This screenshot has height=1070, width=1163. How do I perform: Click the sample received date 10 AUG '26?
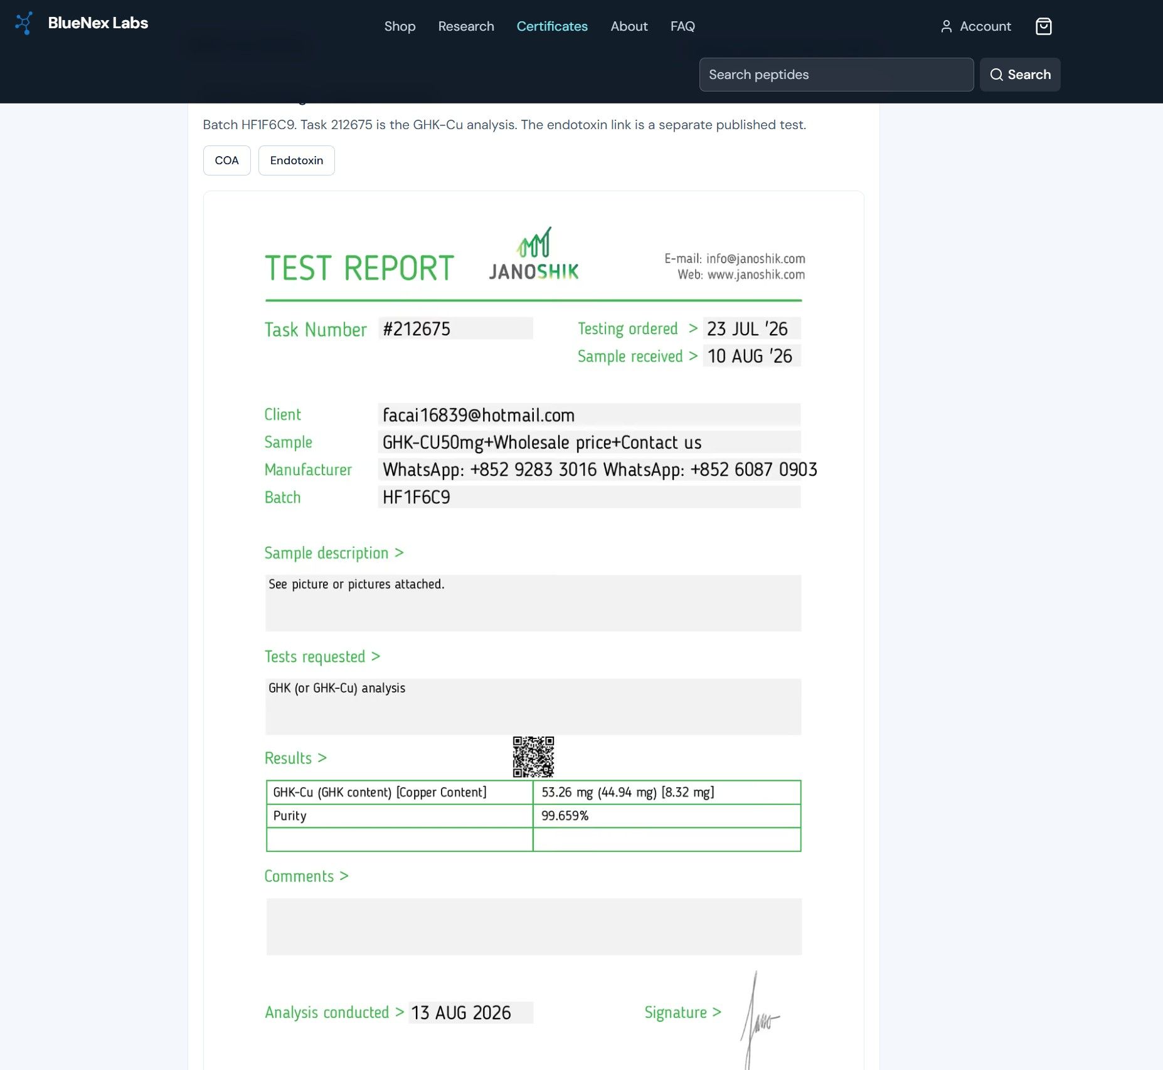click(x=750, y=356)
